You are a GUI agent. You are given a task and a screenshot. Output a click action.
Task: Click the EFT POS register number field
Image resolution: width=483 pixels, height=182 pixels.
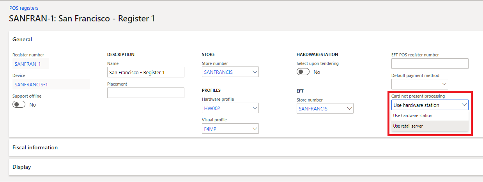pos(430,64)
